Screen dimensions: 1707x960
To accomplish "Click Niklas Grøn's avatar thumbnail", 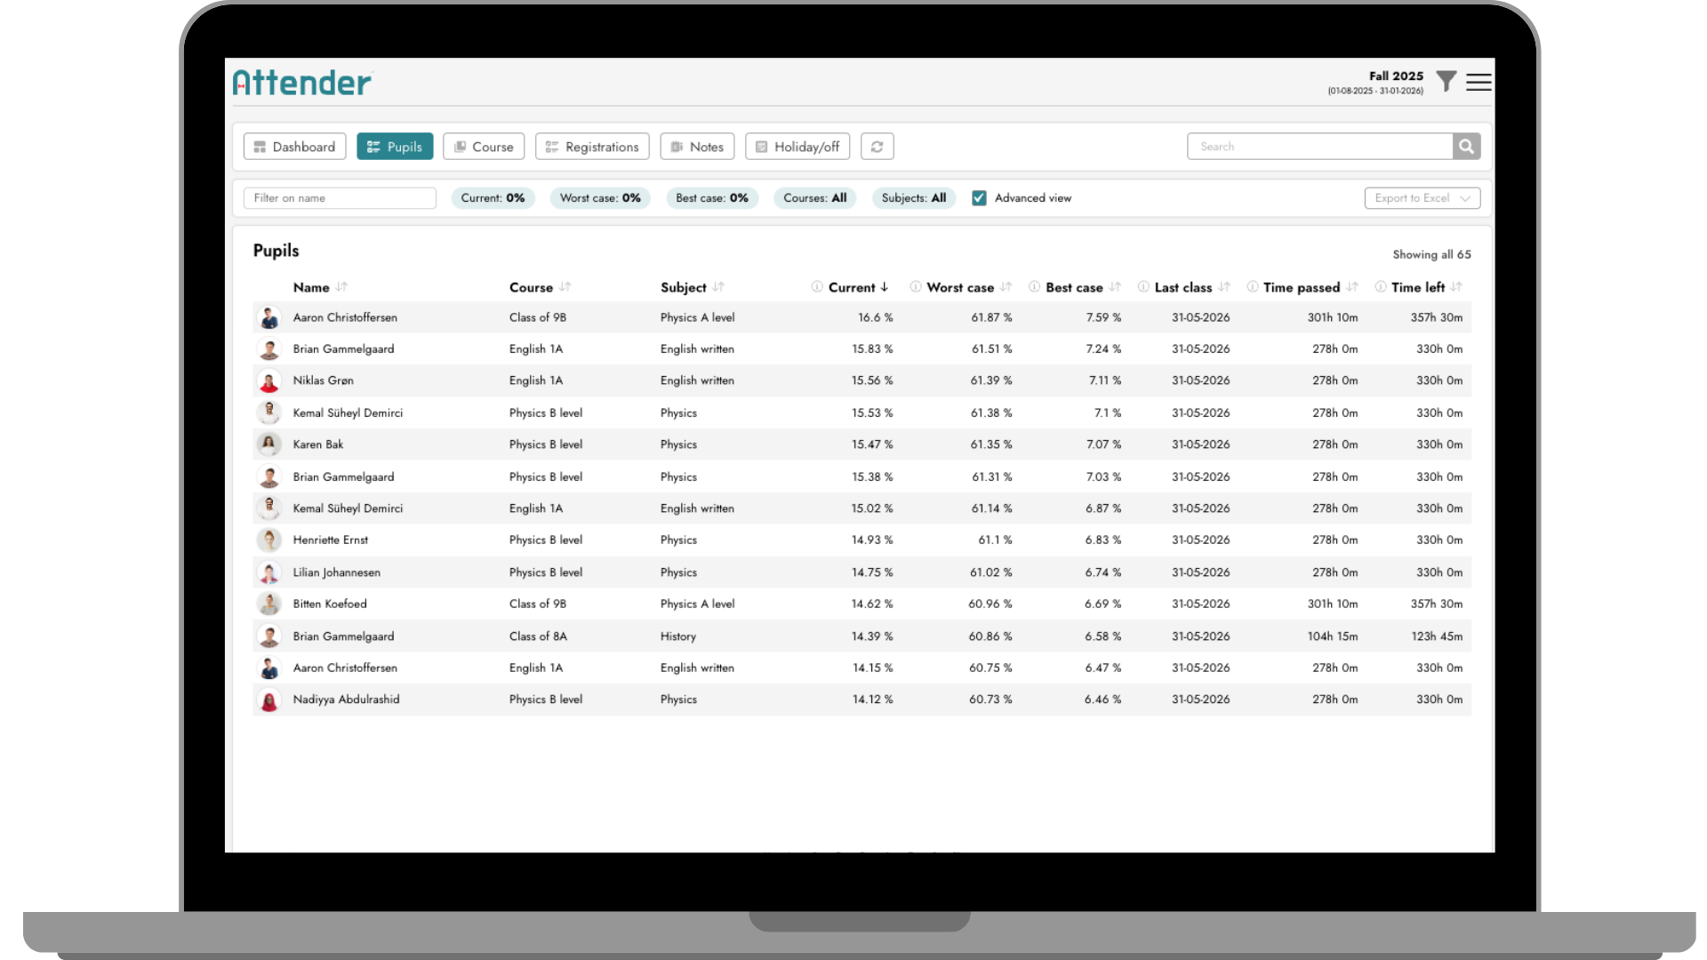I will pos(268,381).
